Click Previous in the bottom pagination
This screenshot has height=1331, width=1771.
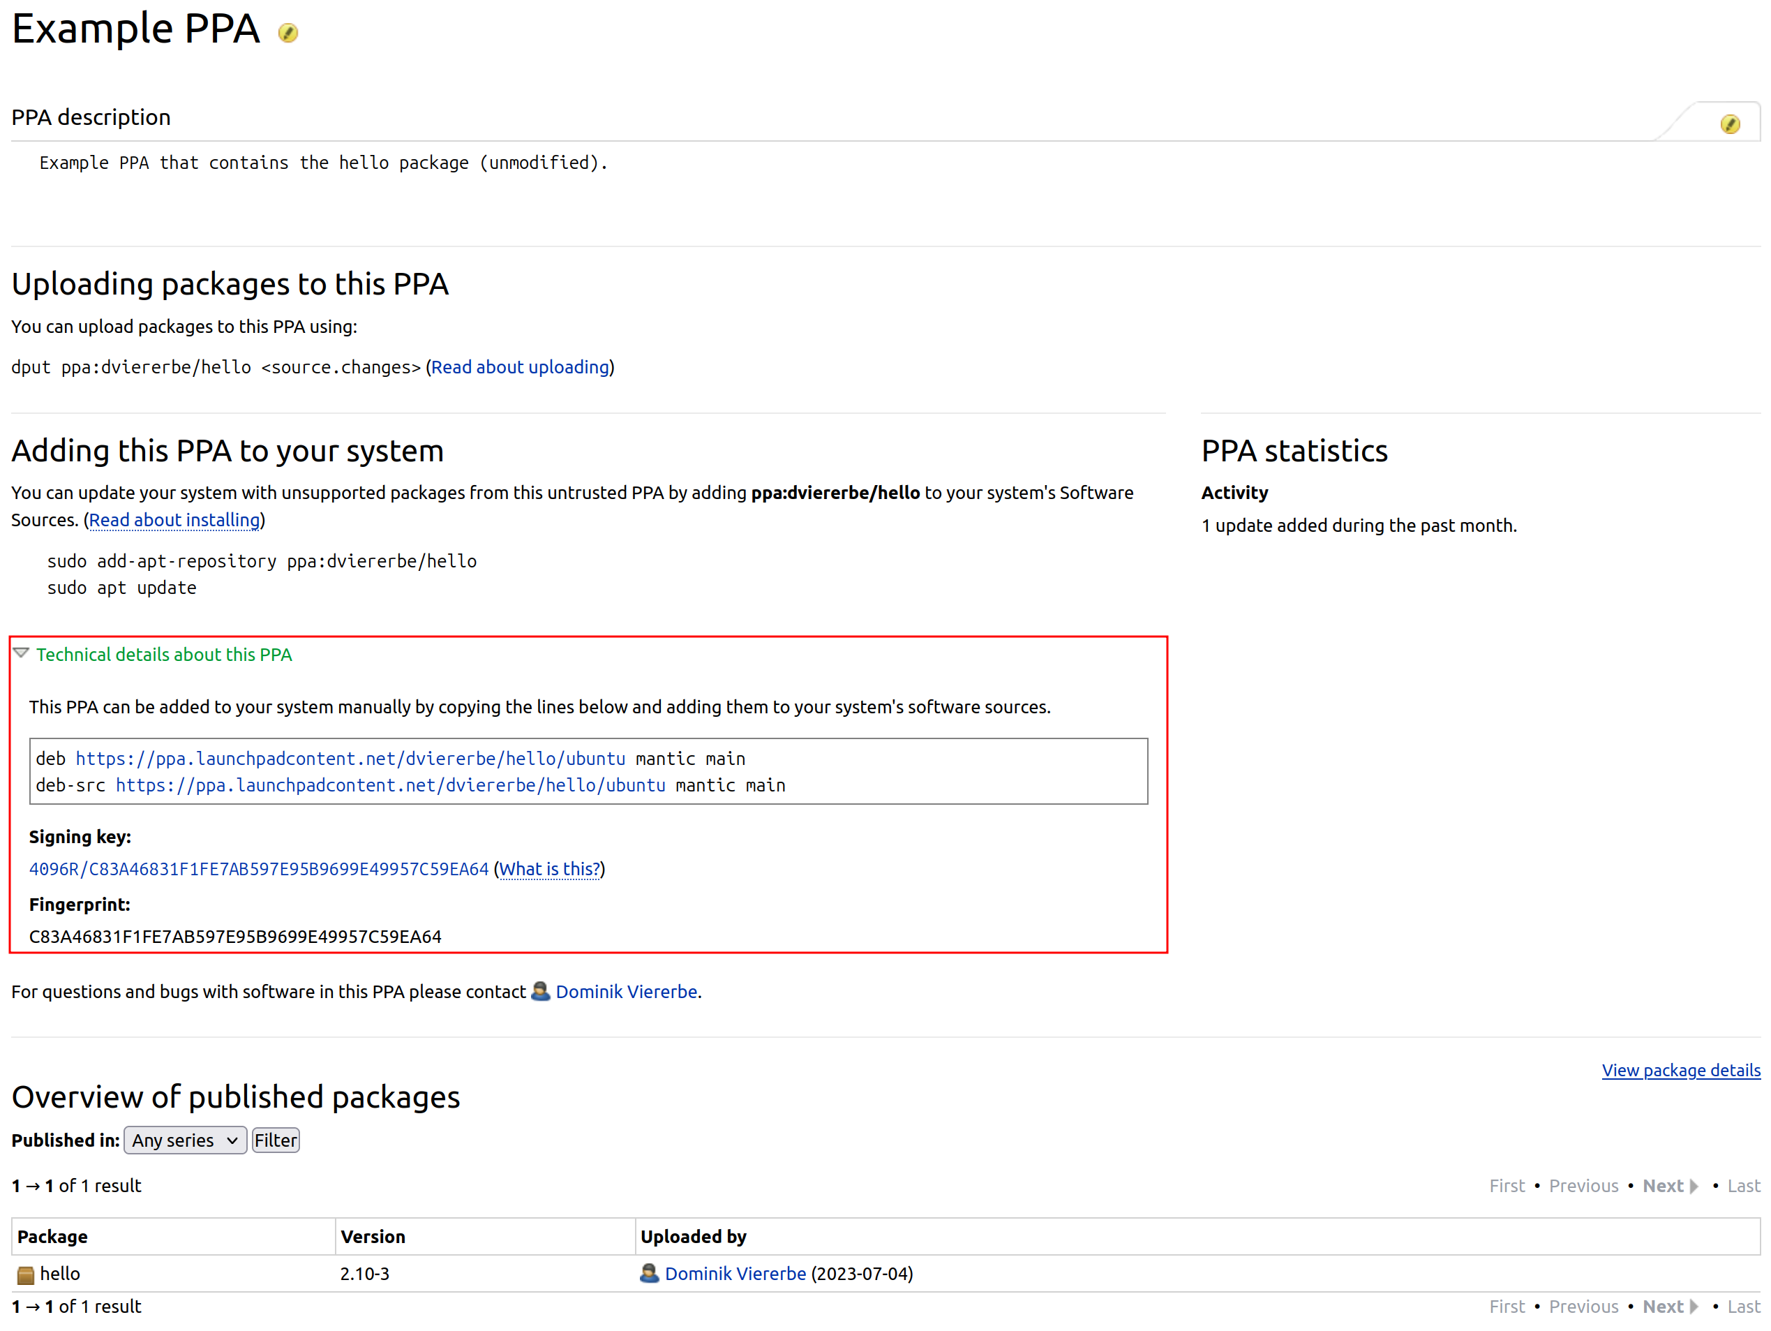click(x=1583, y=1307)
